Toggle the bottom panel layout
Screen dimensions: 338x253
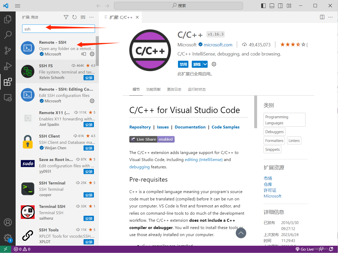pos(272,6)
